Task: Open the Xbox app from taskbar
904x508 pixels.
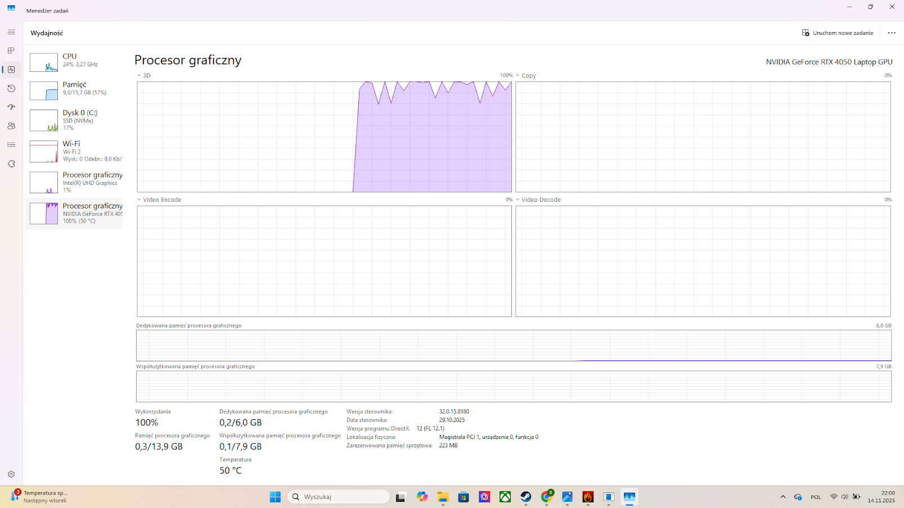Action: tap(505, 497)
